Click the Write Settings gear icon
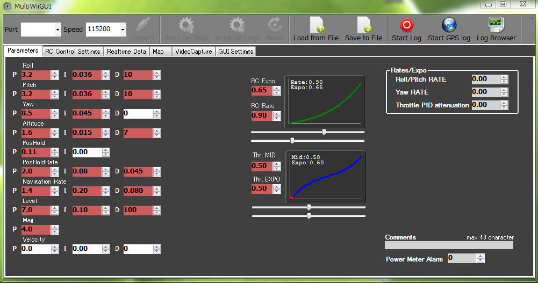Image resolution: width=538 pixels, height=283 pixels. (237, 25)
